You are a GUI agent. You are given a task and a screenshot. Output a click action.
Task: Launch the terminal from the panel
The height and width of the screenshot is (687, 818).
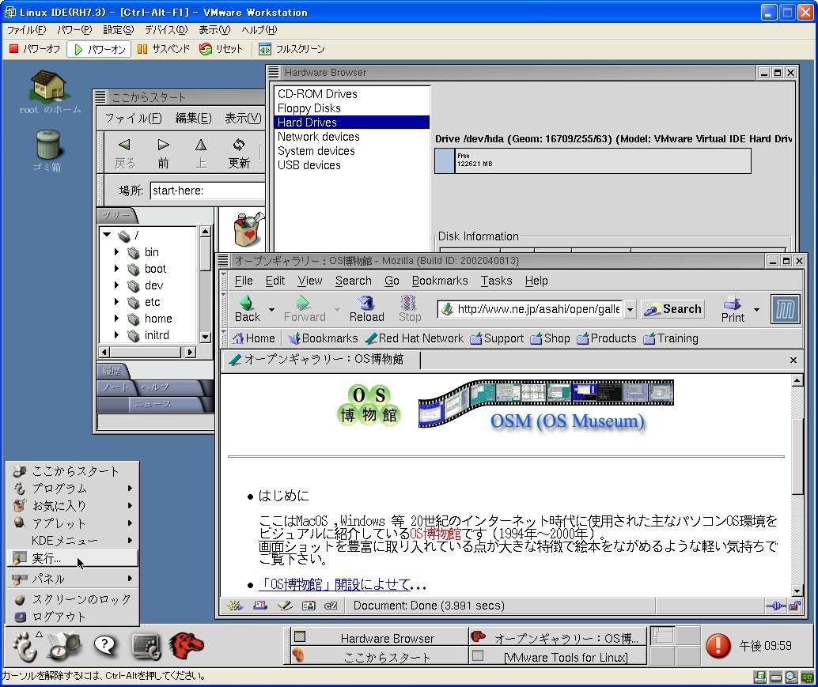[146, 646]
